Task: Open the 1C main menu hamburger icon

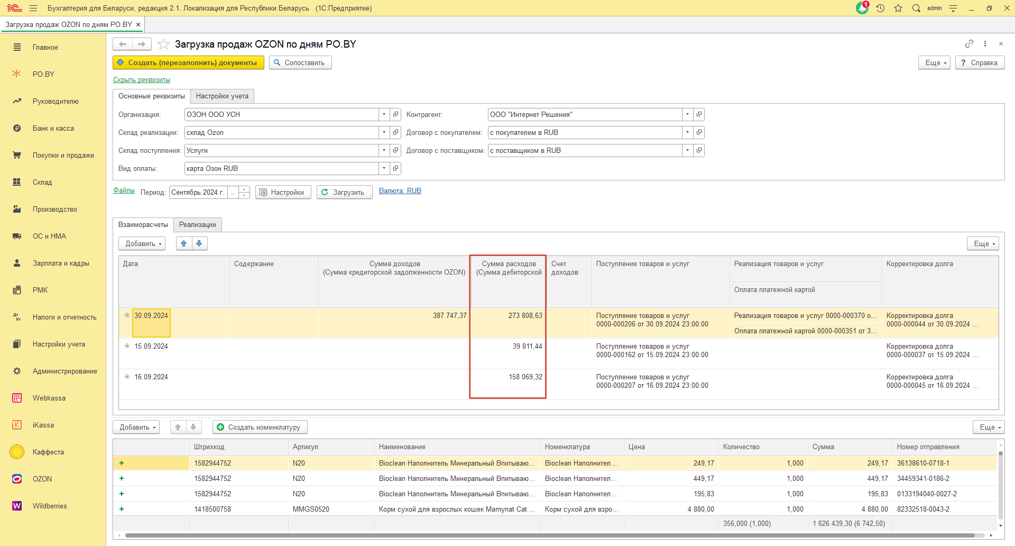Action: (33, 8)
